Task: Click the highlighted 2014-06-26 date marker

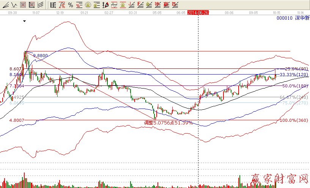Action: point(198,12)
